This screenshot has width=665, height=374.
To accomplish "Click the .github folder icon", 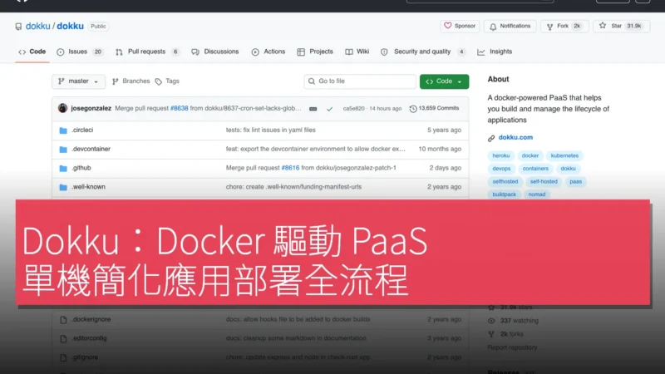I will tap(63, 169).
